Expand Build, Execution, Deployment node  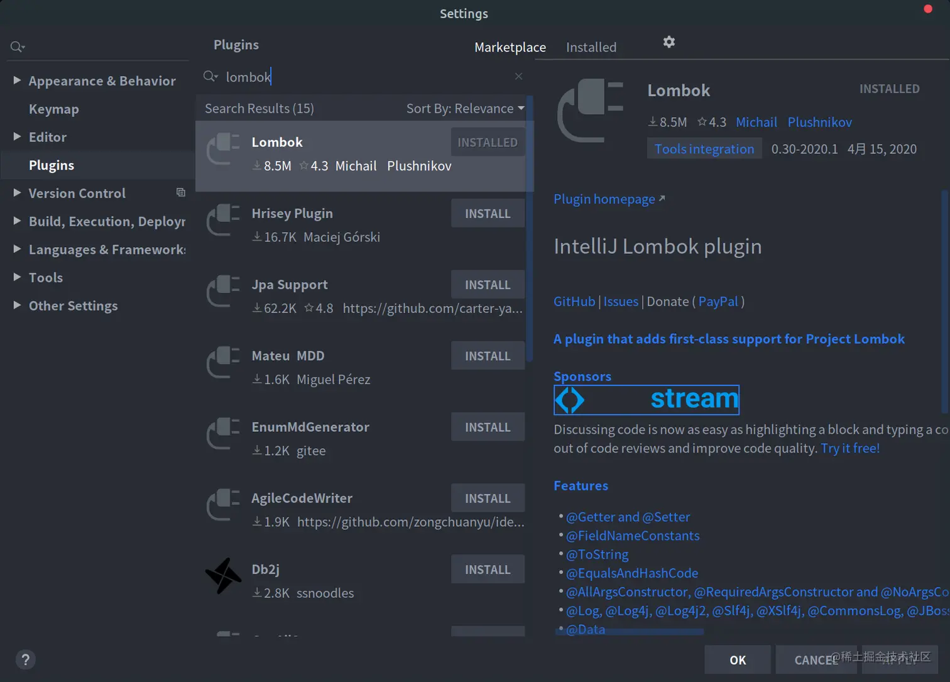coord(17,221)
